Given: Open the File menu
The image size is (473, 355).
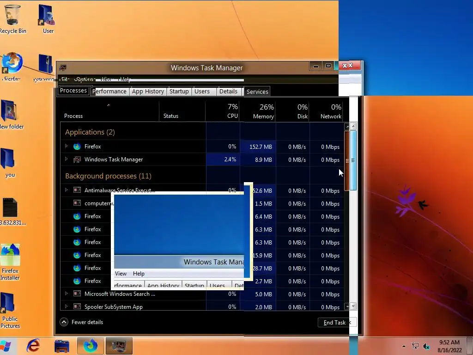Looking at the screenshot, I should pos(64,79).
